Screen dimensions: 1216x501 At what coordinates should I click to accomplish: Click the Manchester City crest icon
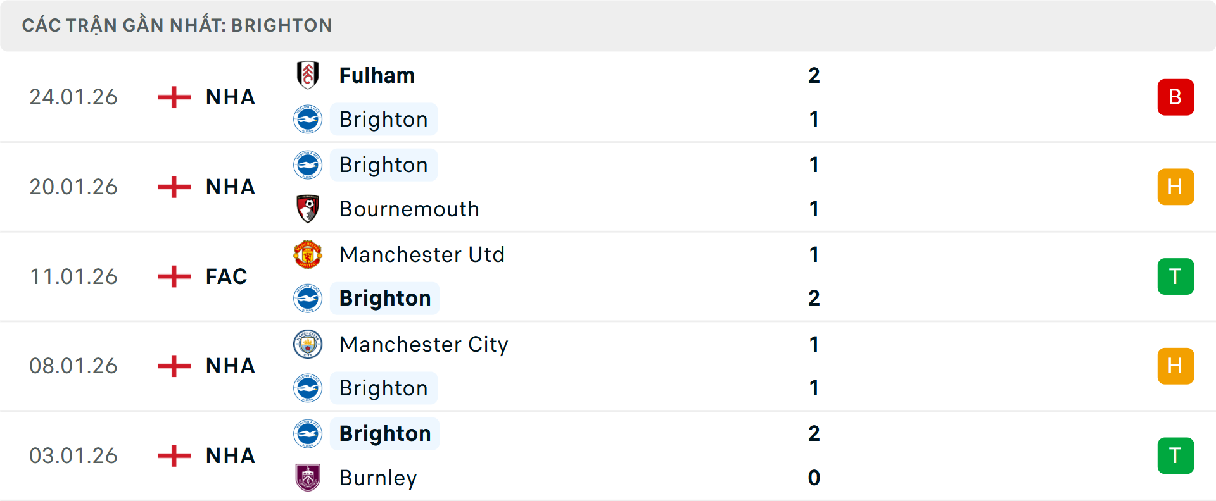(x=308, y=344)
